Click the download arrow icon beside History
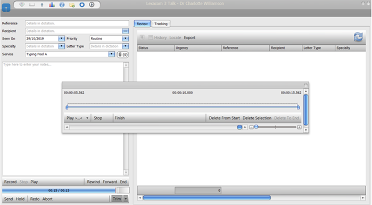This screenshot has height=205, width=372. (x=142, y=37)
